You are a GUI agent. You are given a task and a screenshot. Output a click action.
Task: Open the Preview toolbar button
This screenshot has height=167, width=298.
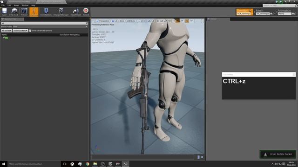[x=24, y=12]
